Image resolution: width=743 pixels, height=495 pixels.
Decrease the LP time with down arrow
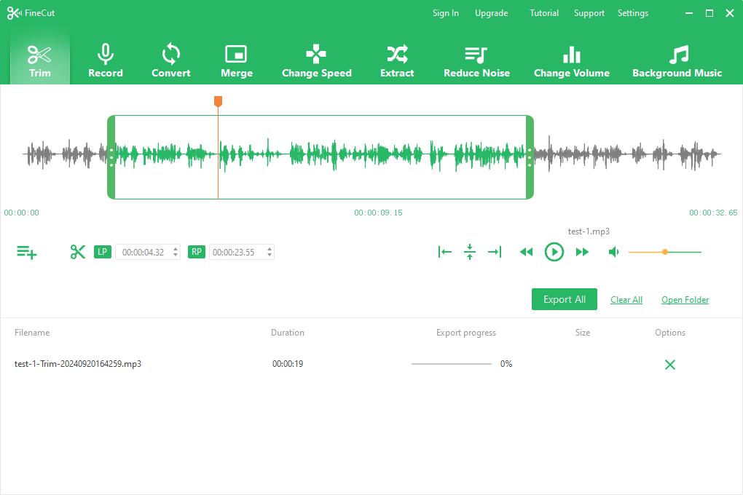(176, 256)
